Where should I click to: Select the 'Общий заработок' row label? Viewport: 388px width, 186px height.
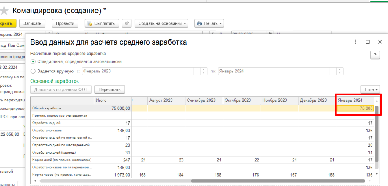click(x=47, y=108)
